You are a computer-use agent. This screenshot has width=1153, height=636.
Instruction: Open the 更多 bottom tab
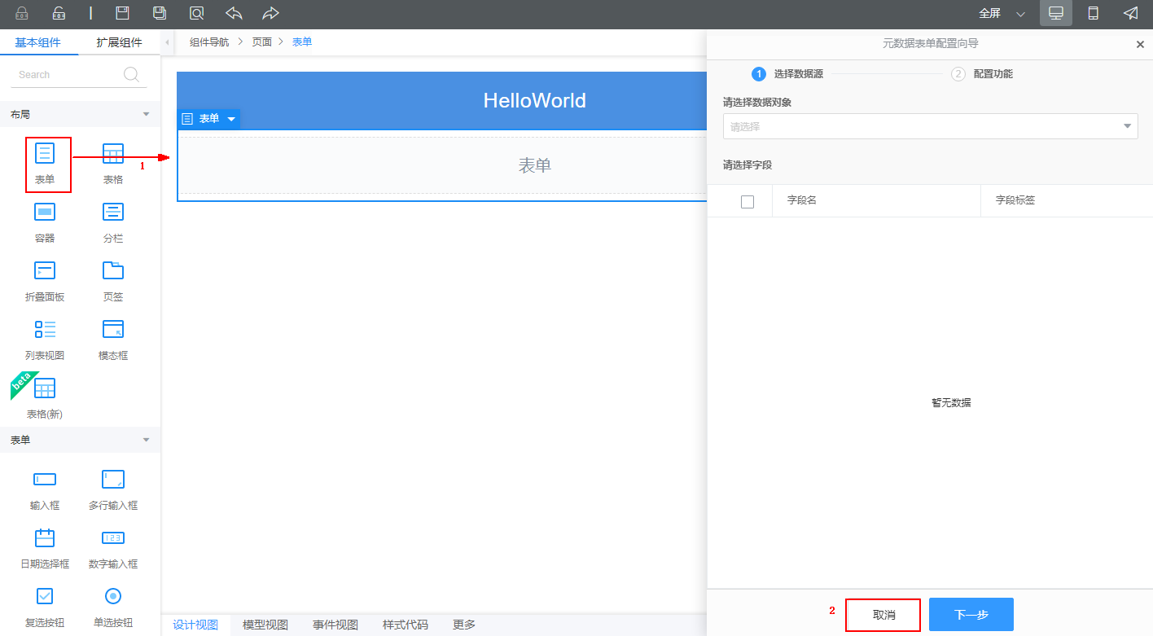coord(464,625)
